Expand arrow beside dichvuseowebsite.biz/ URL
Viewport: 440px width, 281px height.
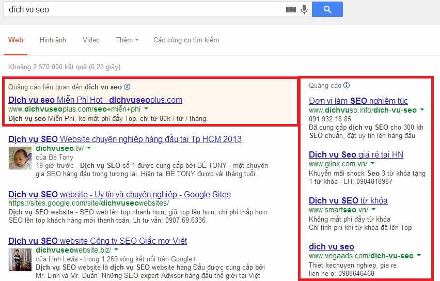[116, 249]
